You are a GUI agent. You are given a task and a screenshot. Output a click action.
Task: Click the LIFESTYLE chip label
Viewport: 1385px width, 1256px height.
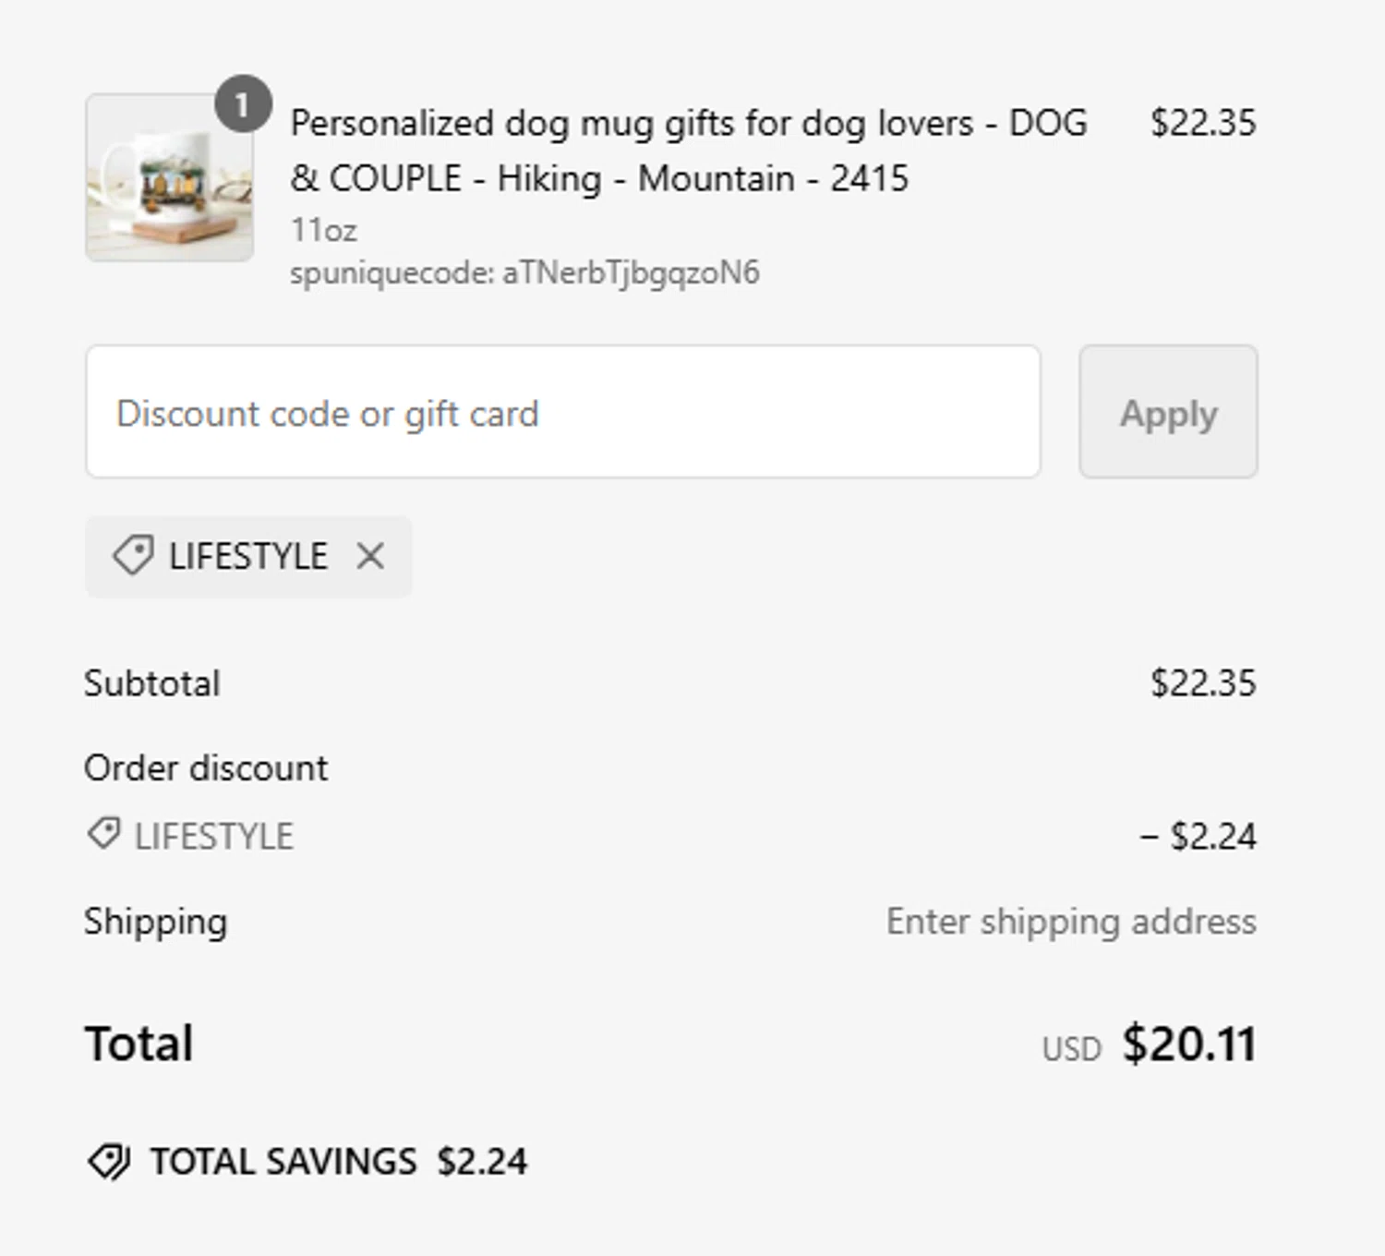pos(247,556)
